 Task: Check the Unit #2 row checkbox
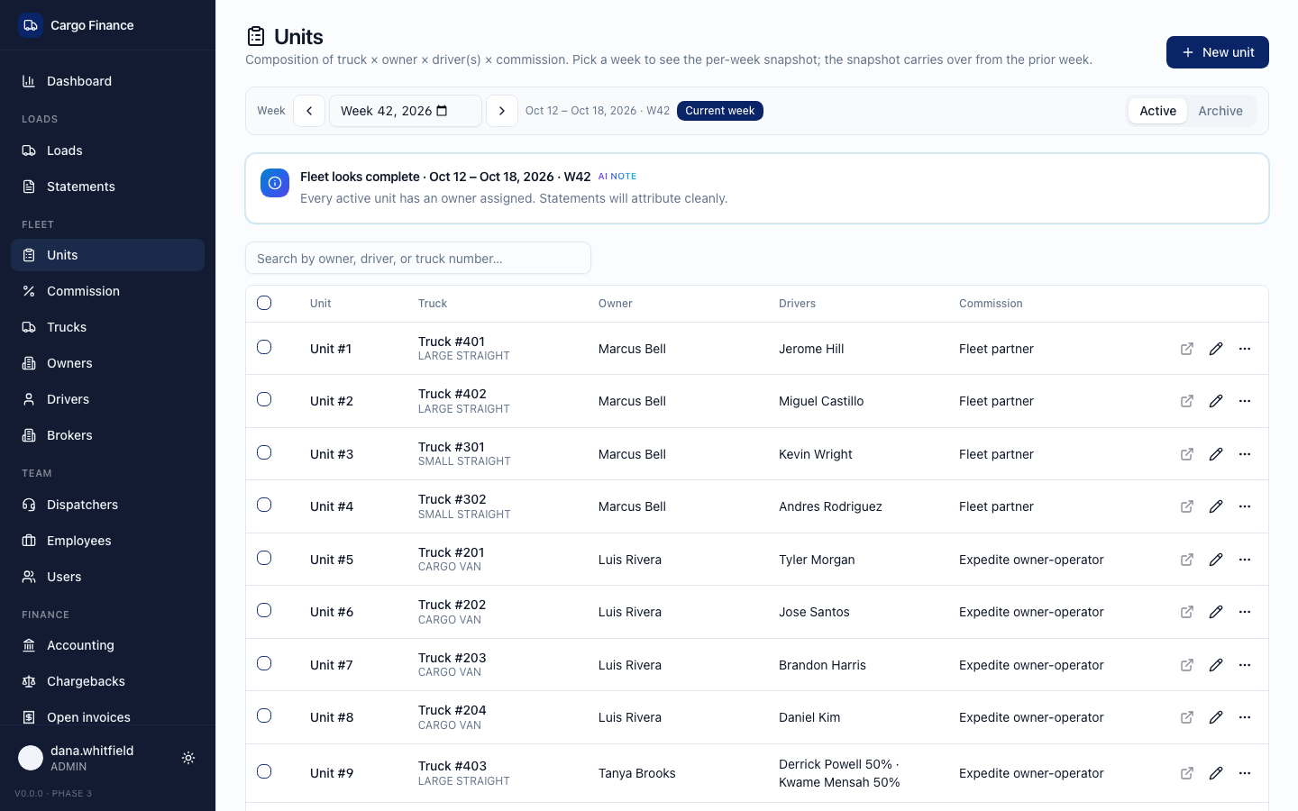[264, 399]
